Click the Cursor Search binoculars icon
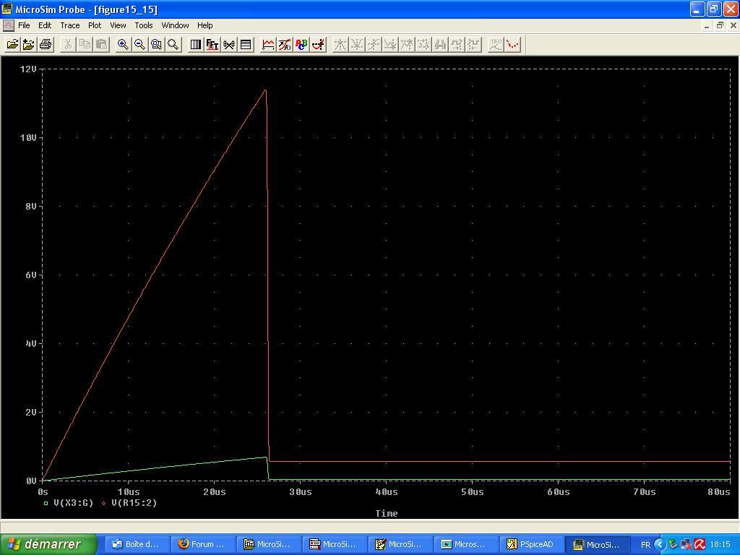 tap(441, 44)
